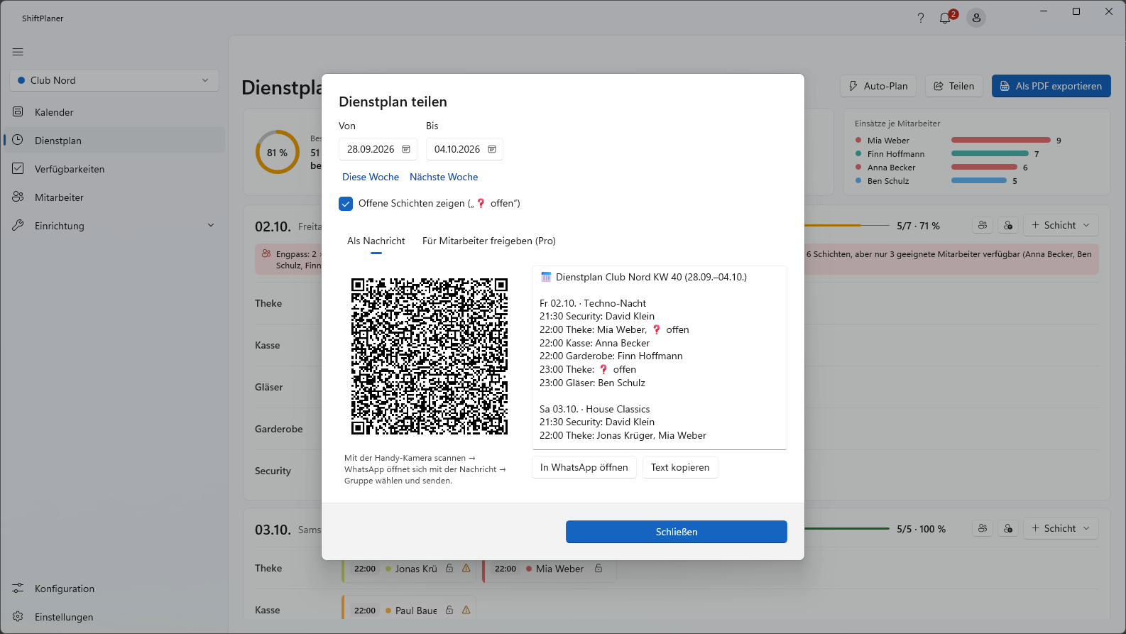Open the help question mark icon
This screenshot has width=1126, height=634.
[921, 18]
